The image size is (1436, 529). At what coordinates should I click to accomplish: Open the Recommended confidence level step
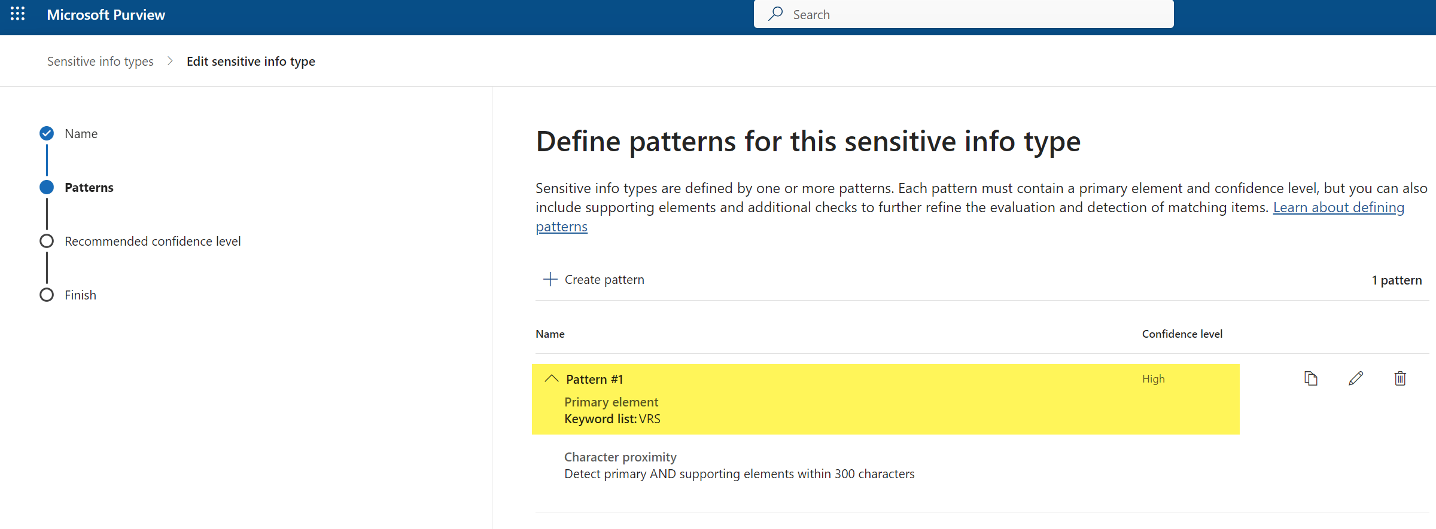tap(153, 241)
